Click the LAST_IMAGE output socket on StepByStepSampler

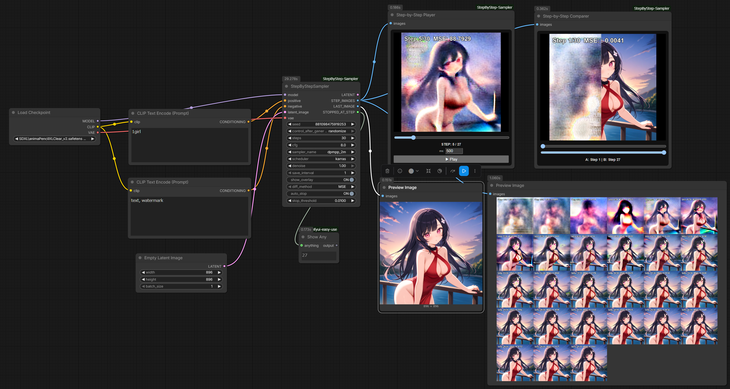(358, 106)
